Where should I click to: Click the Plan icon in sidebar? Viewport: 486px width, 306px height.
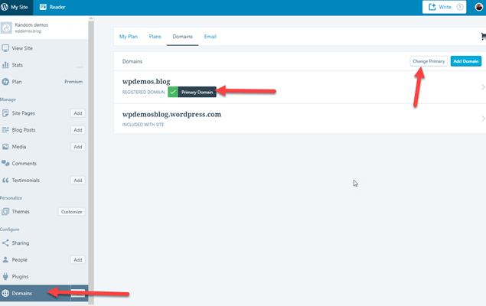tap(5, 82)
